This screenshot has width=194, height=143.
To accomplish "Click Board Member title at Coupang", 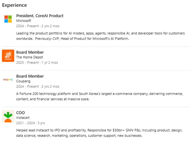I will coord(30,76).
